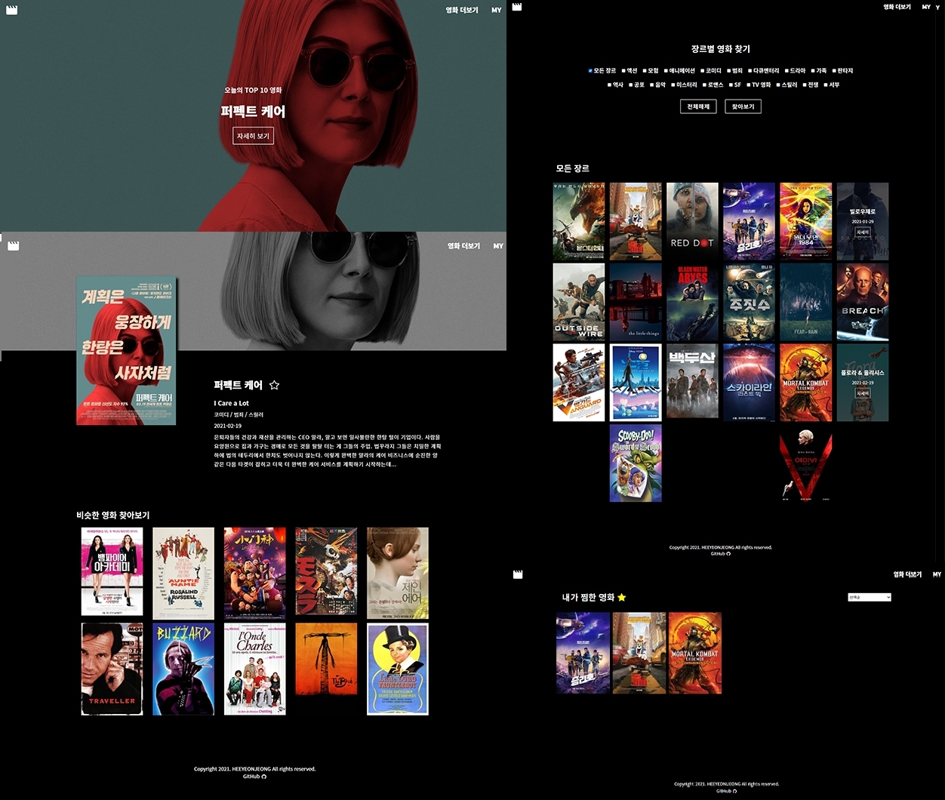Check the 가족 genre checkbox

coord(813,71)
